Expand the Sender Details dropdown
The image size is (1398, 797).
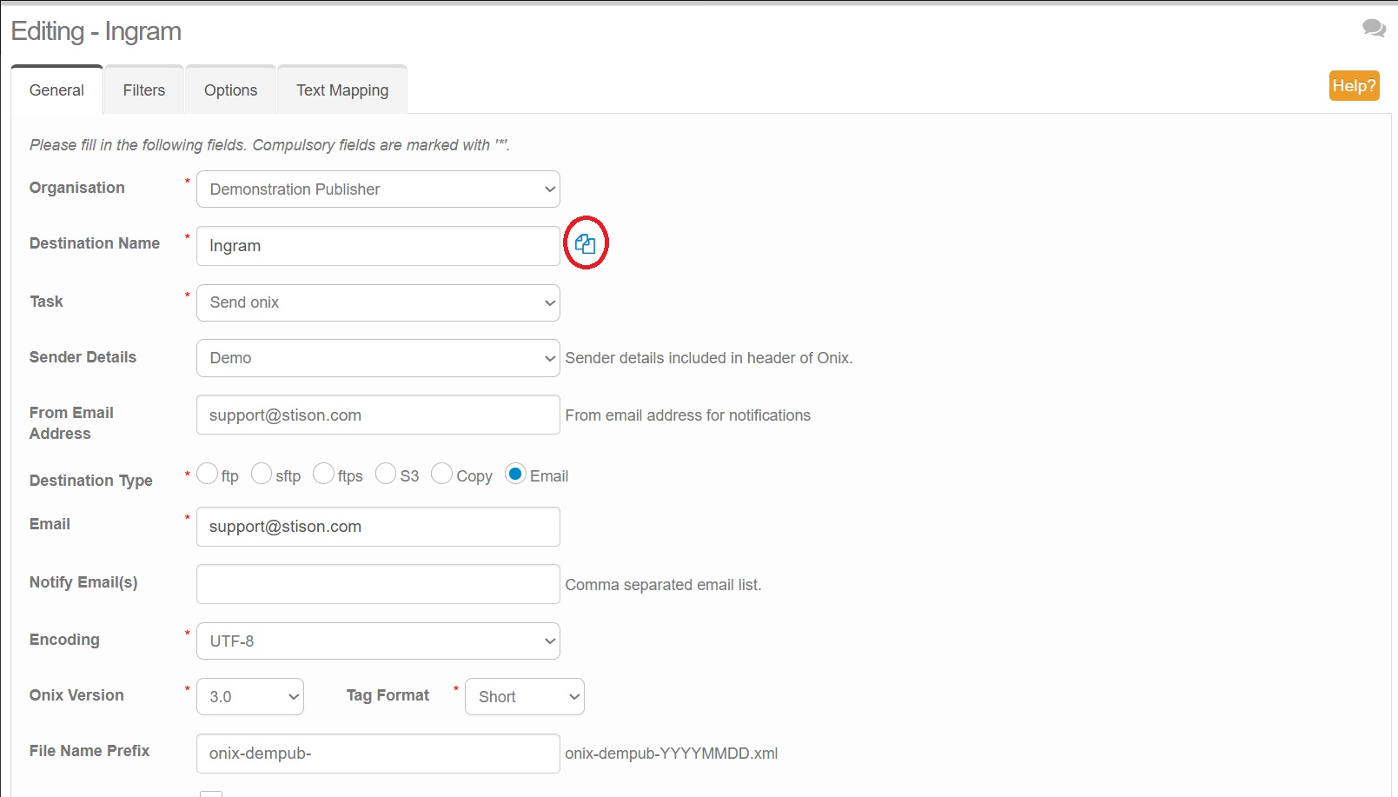[x=378, y=358]
